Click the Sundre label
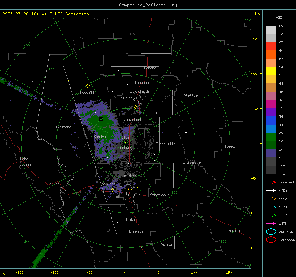Viewport: 296px width, 277px height. click(100, 137)
